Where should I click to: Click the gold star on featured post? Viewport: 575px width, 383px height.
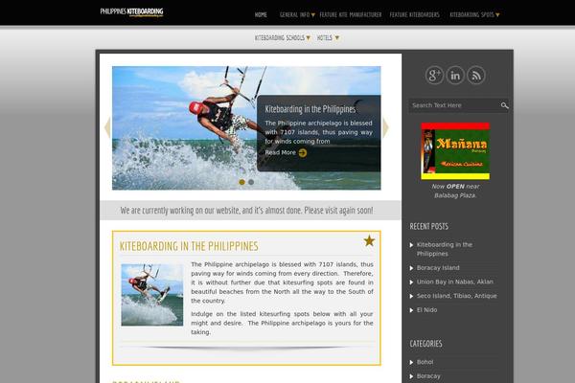(369, 240)
